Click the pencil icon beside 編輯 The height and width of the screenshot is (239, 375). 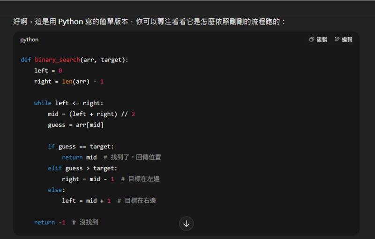point(337,39)
